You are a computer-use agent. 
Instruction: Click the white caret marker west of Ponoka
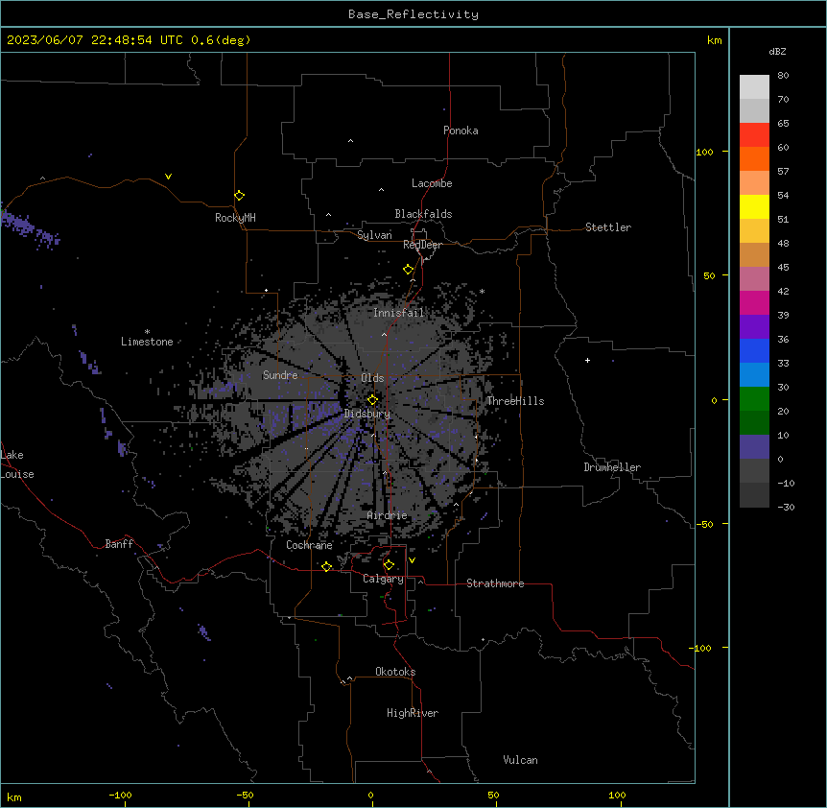coord(350,141)
